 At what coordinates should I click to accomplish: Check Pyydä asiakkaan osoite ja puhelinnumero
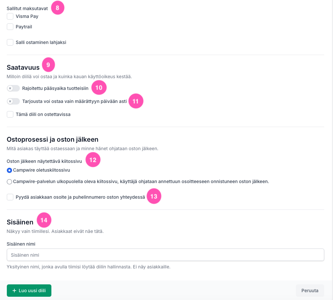[10, 197]
